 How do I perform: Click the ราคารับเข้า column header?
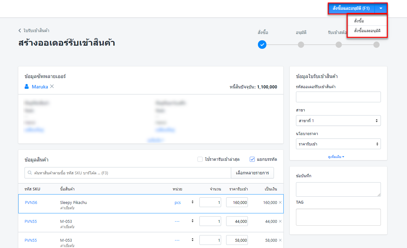[238, 189]
